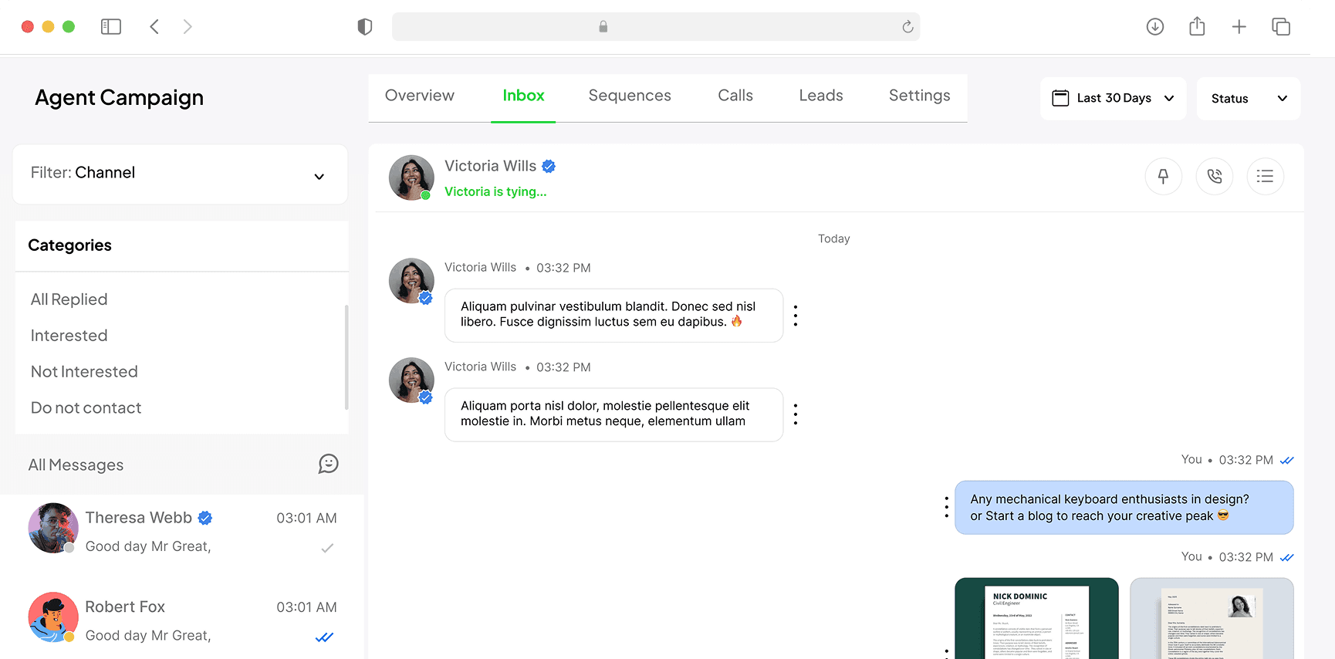Switch to the Sequences tab
The image size is (1335, 659).
coord(629,96)
